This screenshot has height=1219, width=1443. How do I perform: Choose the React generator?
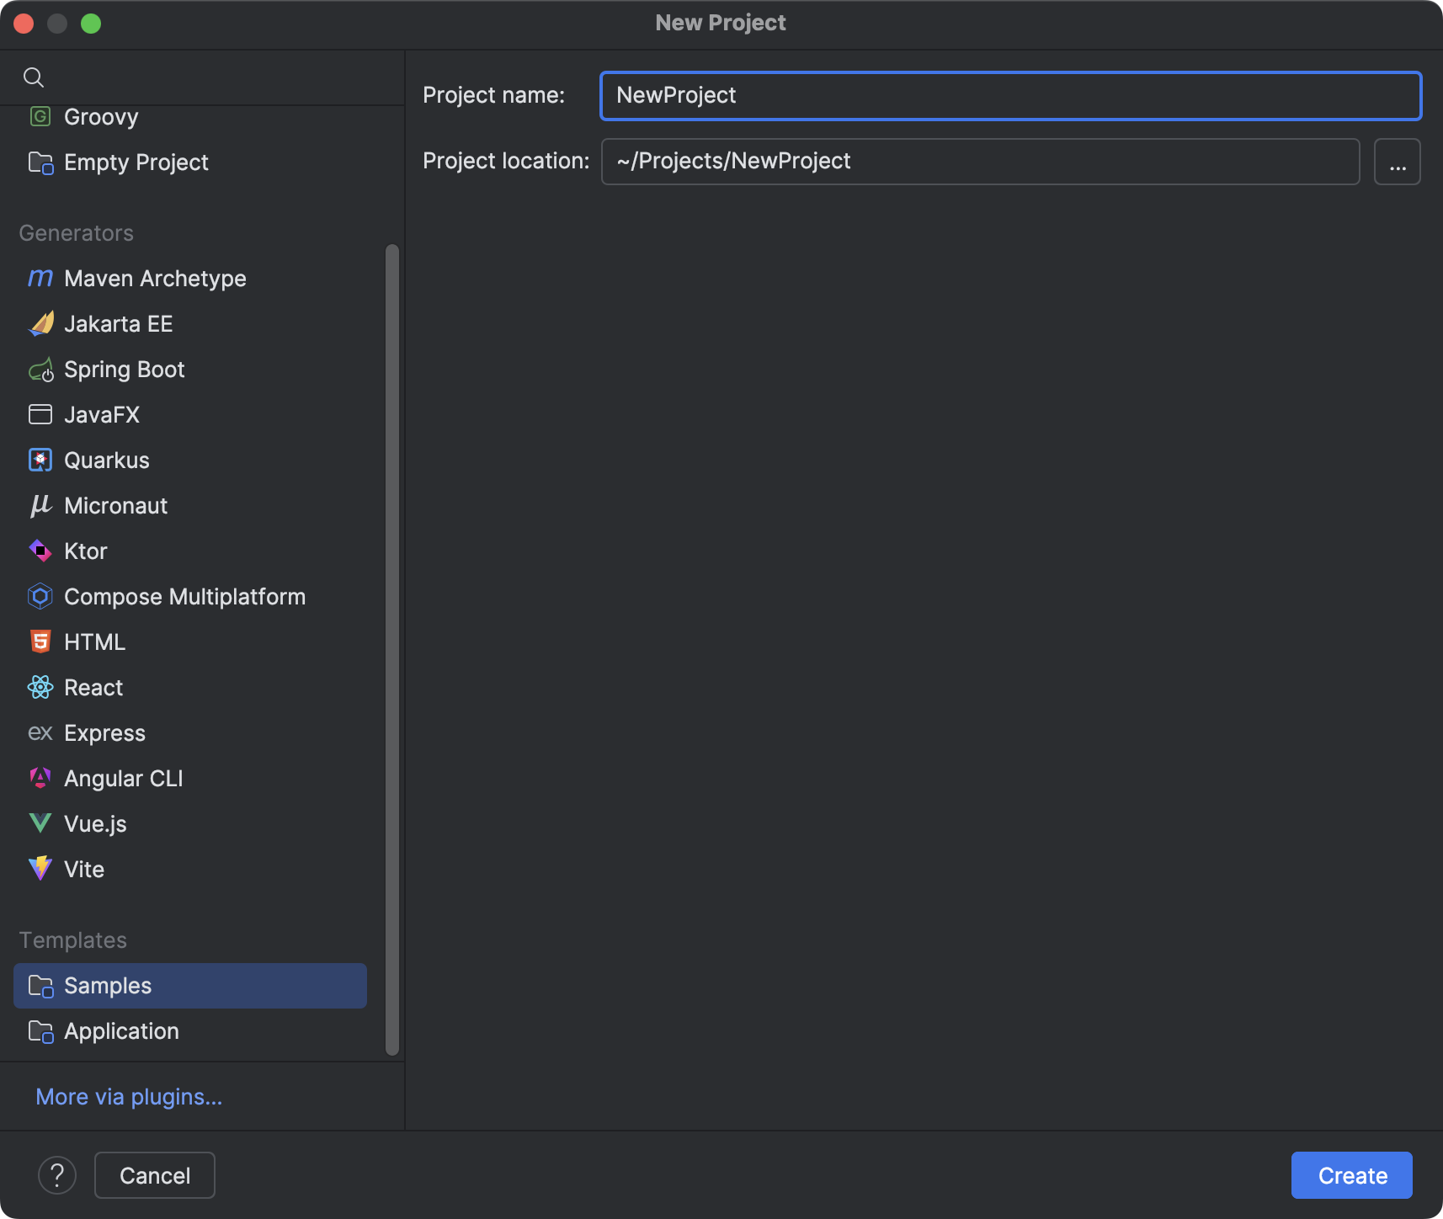[x=93, y=687]
